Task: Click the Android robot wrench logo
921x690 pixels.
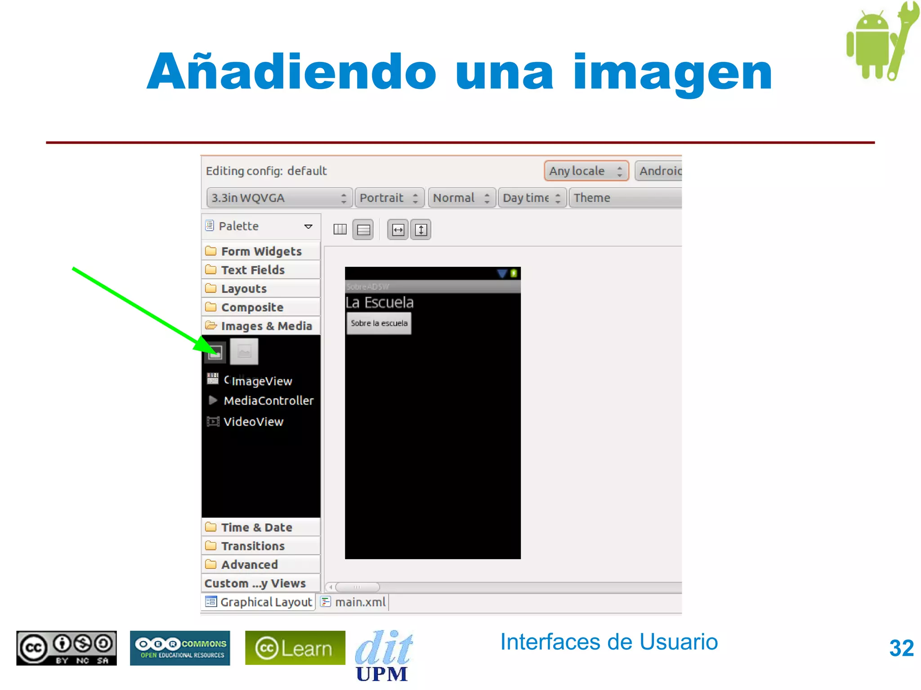Action: point(882,41)
